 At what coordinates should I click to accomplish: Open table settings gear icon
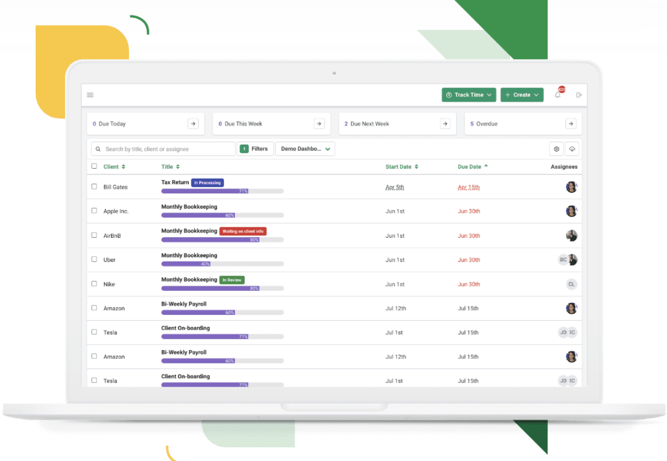(556, 149)
